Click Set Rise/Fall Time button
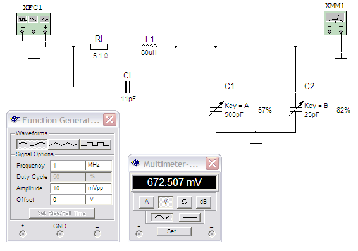The width and height of the screenshot is (358, 251). pyautogui.click(x=62, y=213)
